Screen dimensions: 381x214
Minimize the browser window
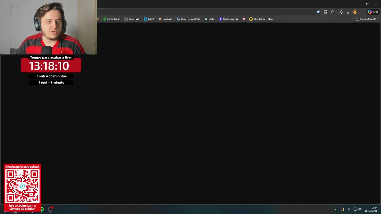pos(358,4)
